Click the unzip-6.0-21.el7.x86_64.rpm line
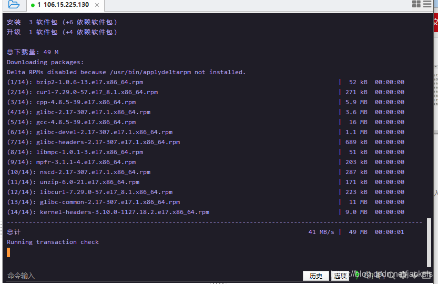Image resolution: width=438 pixels, height=284 pixels. coord(206,182)
